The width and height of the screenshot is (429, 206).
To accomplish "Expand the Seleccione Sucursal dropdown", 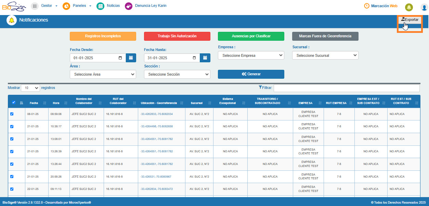I will [325, 55].
